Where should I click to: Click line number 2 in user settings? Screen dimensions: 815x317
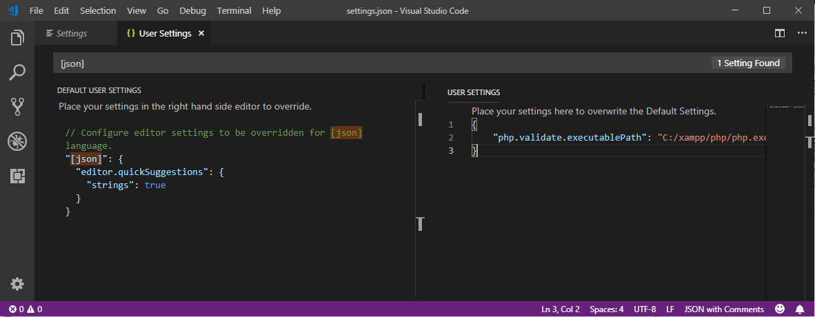(451, 138)
